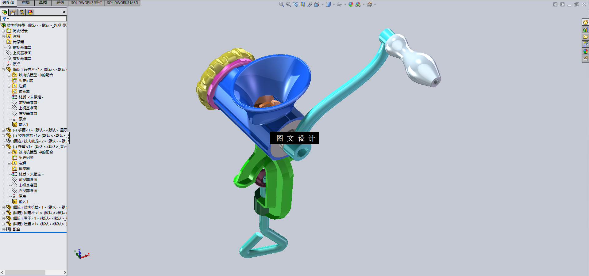Click the Apply Scene icon
This screenshot has width=589, height=276.
point(358,4)
